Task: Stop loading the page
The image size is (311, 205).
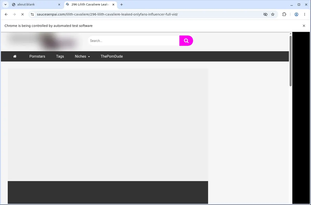Action: click(23, 15)
